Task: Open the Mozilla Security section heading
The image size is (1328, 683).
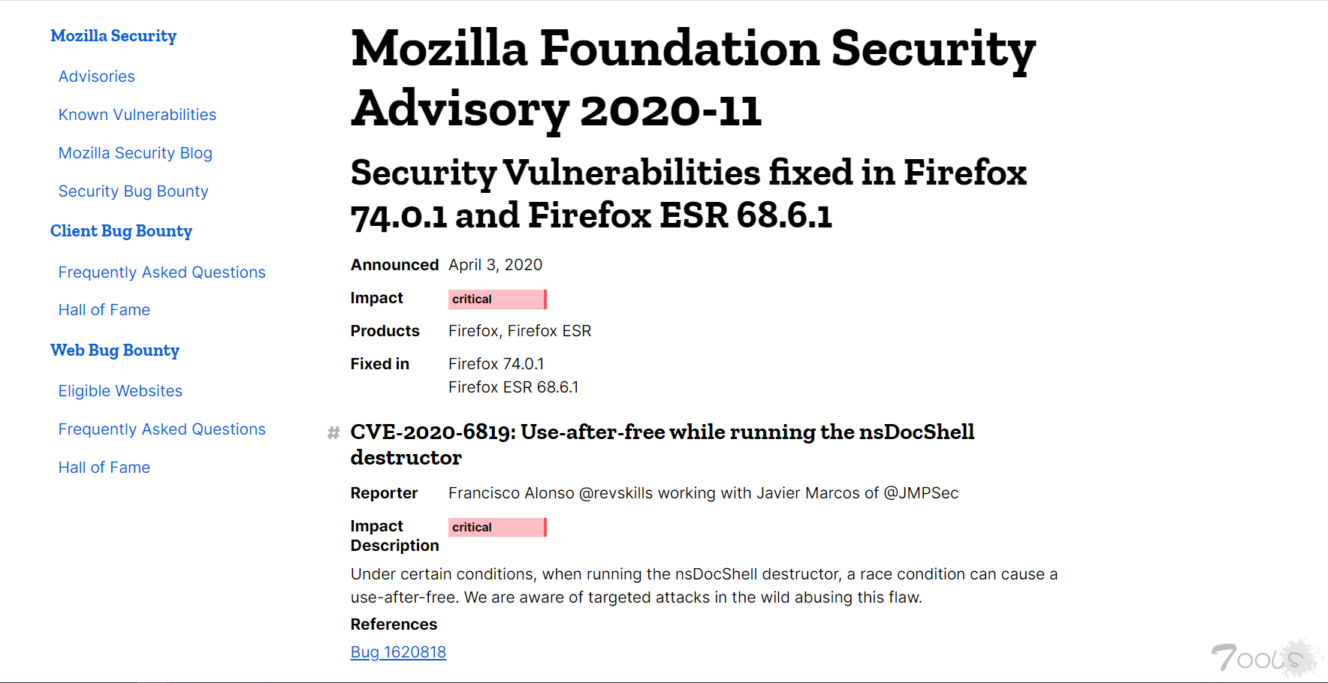Action: coord(113,35)
